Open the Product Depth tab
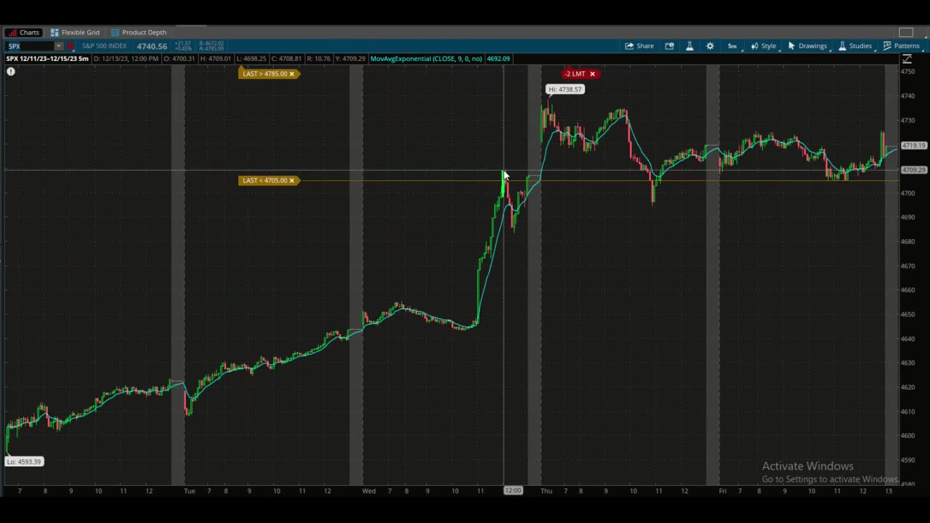Image resolution: width=930 pixels, height=523 pixels. (x=139, y=32)
